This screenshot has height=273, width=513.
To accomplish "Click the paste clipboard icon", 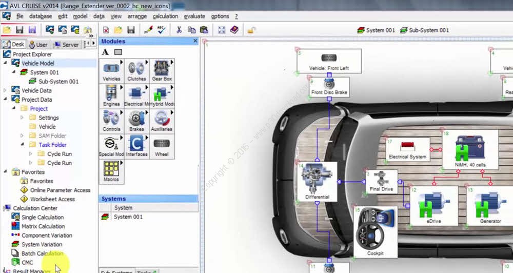I will coord(204,30).
